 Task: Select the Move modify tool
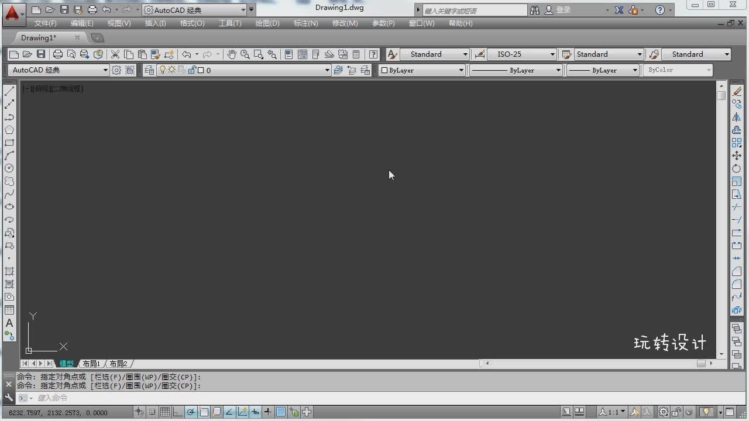tap(737, 156)
